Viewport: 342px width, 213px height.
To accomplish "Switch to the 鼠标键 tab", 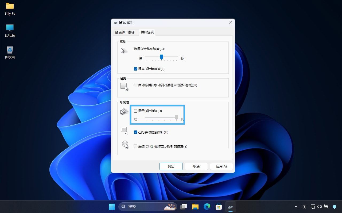I will [120, 33].
